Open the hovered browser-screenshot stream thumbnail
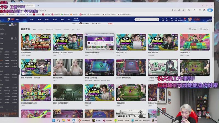 [99, 42]
